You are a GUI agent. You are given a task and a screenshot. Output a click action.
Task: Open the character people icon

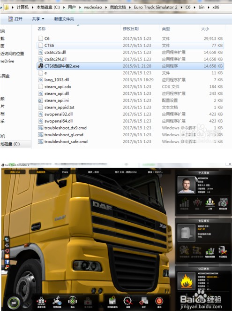click(210, 204)
